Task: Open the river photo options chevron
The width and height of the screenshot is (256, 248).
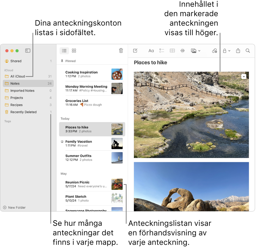Action: [244, 77]
